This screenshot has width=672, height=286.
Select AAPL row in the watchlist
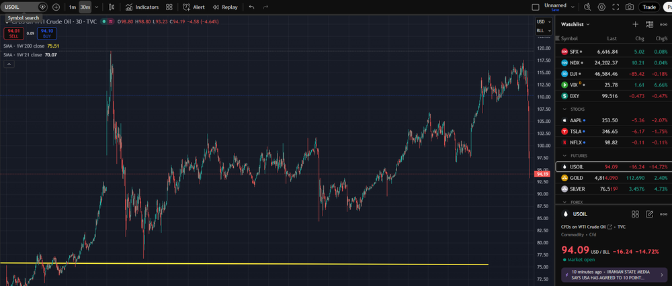pyautogui.click(x=614, y=120)
